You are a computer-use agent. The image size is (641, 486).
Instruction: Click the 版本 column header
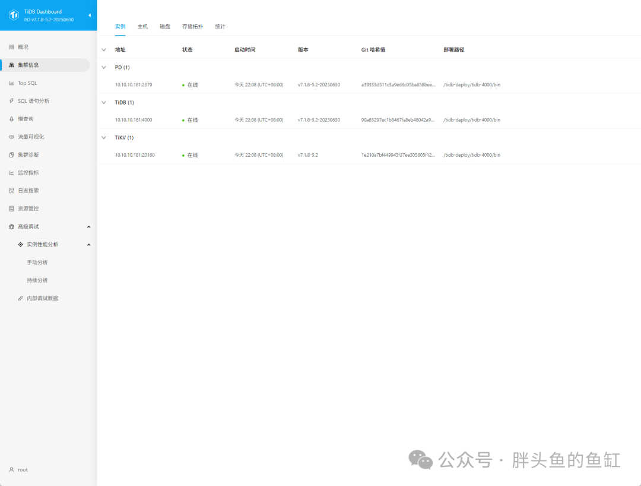pyautogui.click(x=303, y=50)
